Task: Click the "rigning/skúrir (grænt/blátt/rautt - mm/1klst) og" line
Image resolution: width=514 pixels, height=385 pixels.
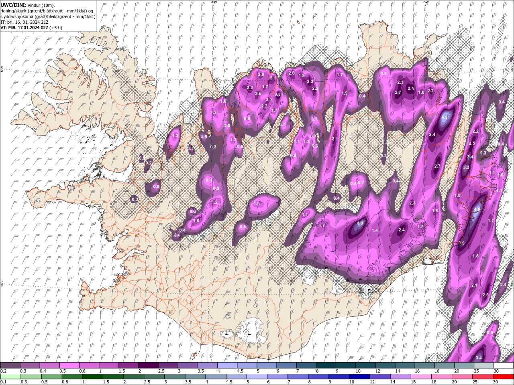Action: tap(47, 10)
